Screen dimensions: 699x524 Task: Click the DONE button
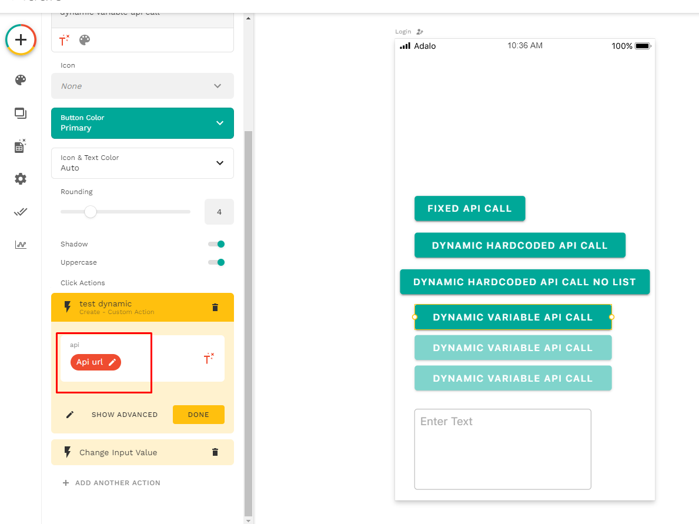(198, 415)
